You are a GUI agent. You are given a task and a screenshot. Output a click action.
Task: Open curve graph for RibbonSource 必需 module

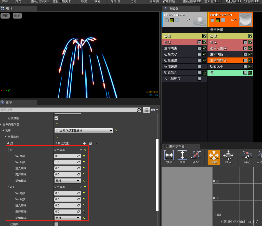(204, 36)
